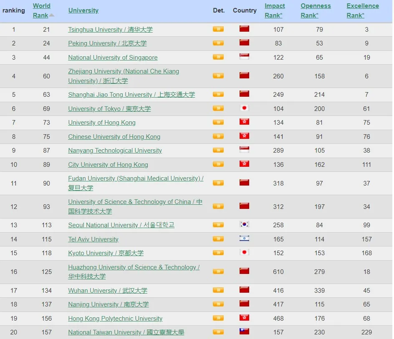
Task: Click South Korea flag in Seoul National University row
Action: [244, 224]
